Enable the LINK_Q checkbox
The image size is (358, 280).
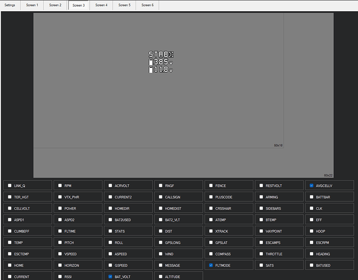[x=10, y=185]
